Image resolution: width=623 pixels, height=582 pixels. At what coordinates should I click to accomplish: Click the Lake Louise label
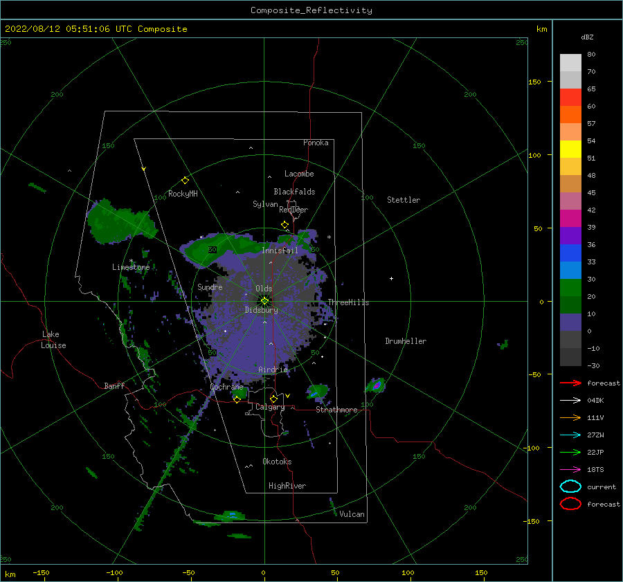53,340
